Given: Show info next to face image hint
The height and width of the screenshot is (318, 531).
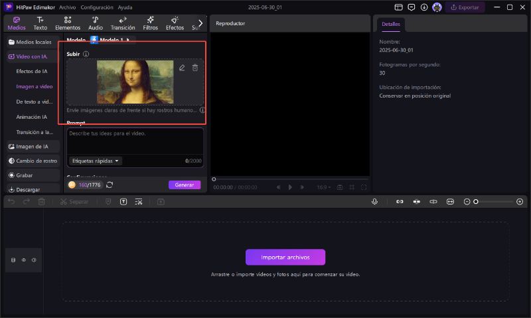Looking at the screenshot, I should 202,110.
